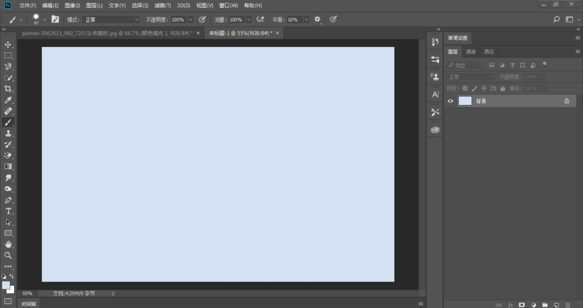Image resolution: width=583 pixels, height=308 pixels.
Task: Switch to the portrait-3062613 document tab
Action: (x=111, y=33)
